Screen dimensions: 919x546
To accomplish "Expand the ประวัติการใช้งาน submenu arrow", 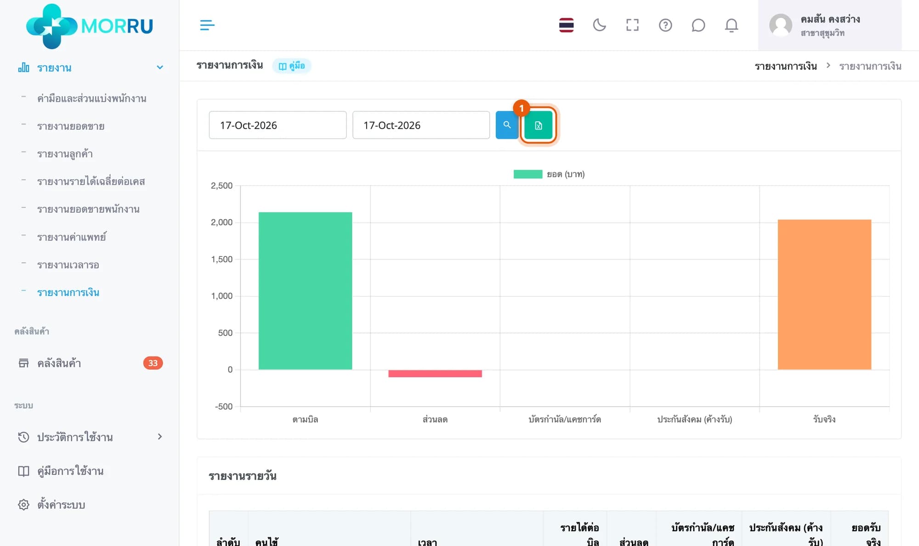I will [160, 437].
